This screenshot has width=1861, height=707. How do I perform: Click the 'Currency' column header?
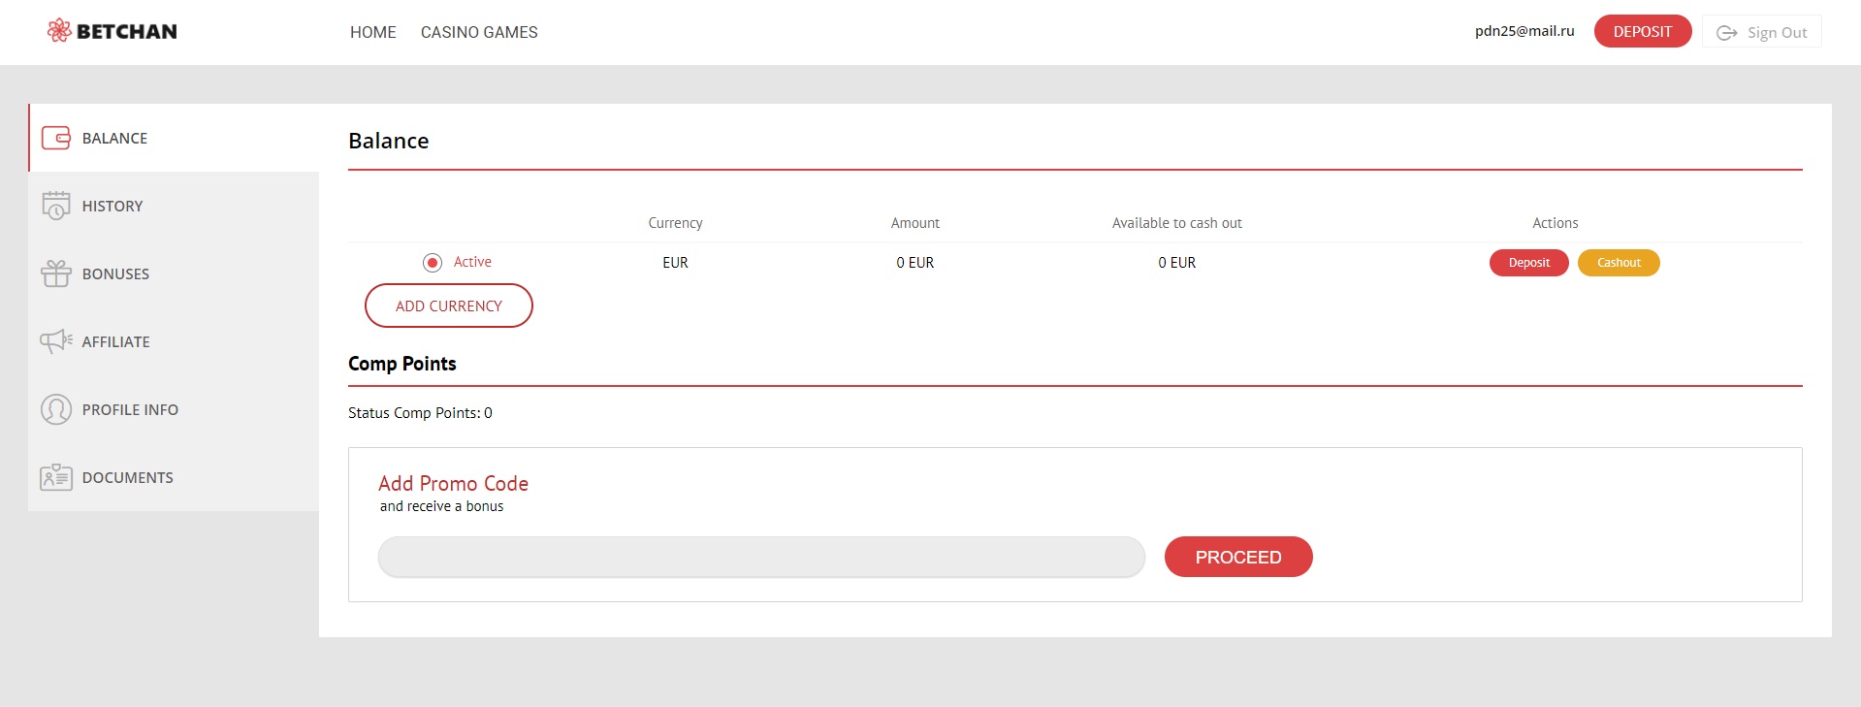[675, 223]
